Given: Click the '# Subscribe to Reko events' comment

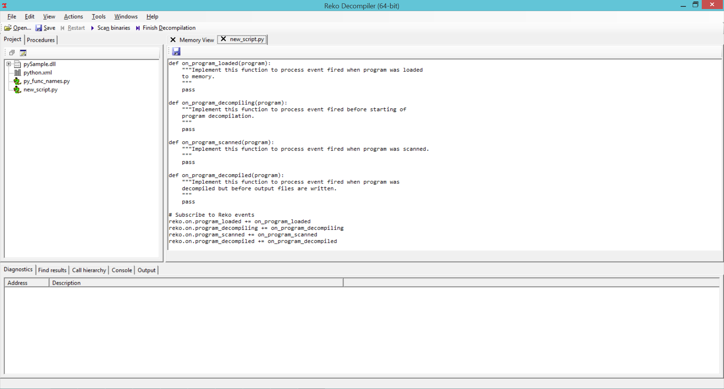Looking at the screenshot, I should point(212,215).
